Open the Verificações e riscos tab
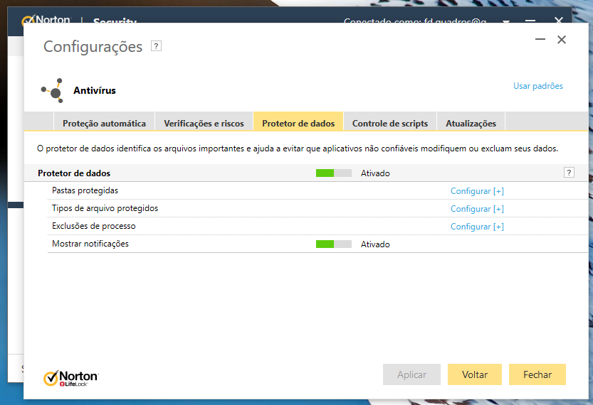Screen dimensions: 593x405 pos(204,121)
